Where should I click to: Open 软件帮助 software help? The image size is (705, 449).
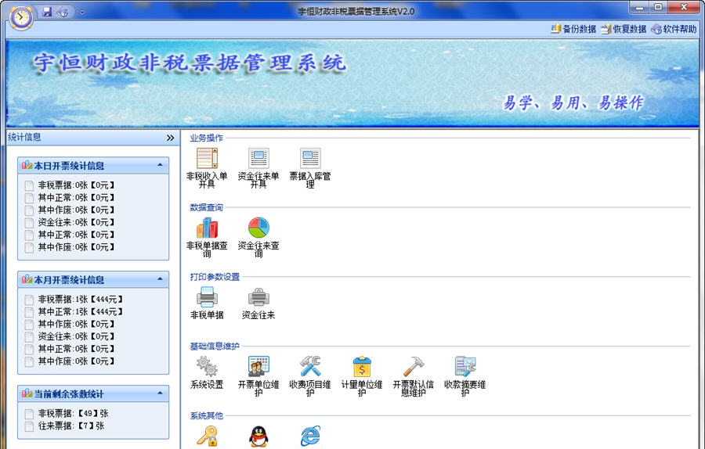[x=674, y=29]
